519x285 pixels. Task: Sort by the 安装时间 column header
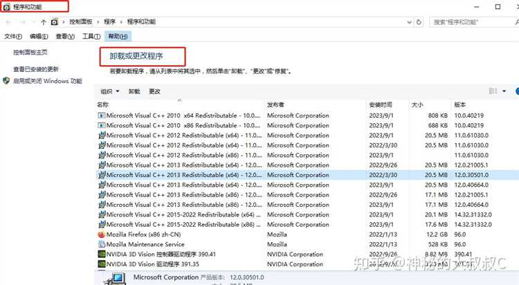pyautogui.click(x=388, y=104)
